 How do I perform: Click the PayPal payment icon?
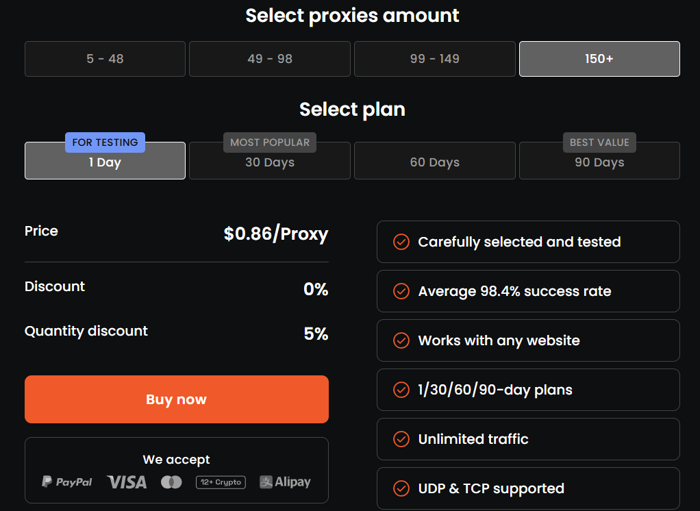pos(67,482)
